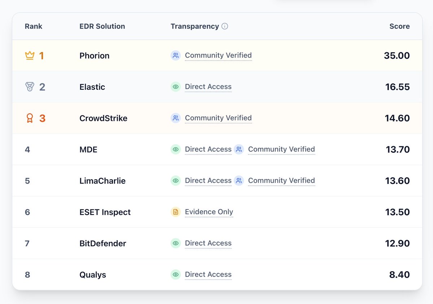Select the BitDefender solution name

[x=103, y=243]
